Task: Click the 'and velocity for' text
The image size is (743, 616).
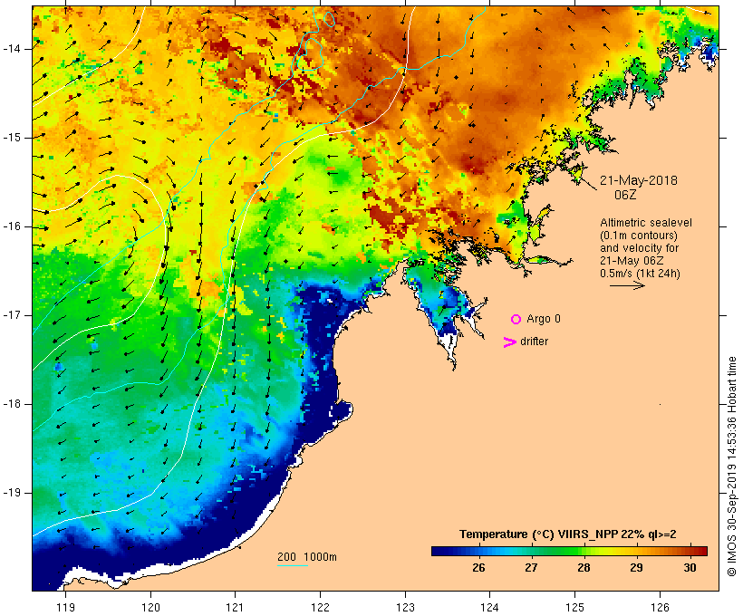Action: 639,248
